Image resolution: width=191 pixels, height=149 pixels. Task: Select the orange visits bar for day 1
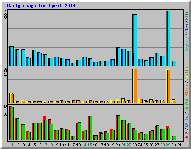point(12,98)
